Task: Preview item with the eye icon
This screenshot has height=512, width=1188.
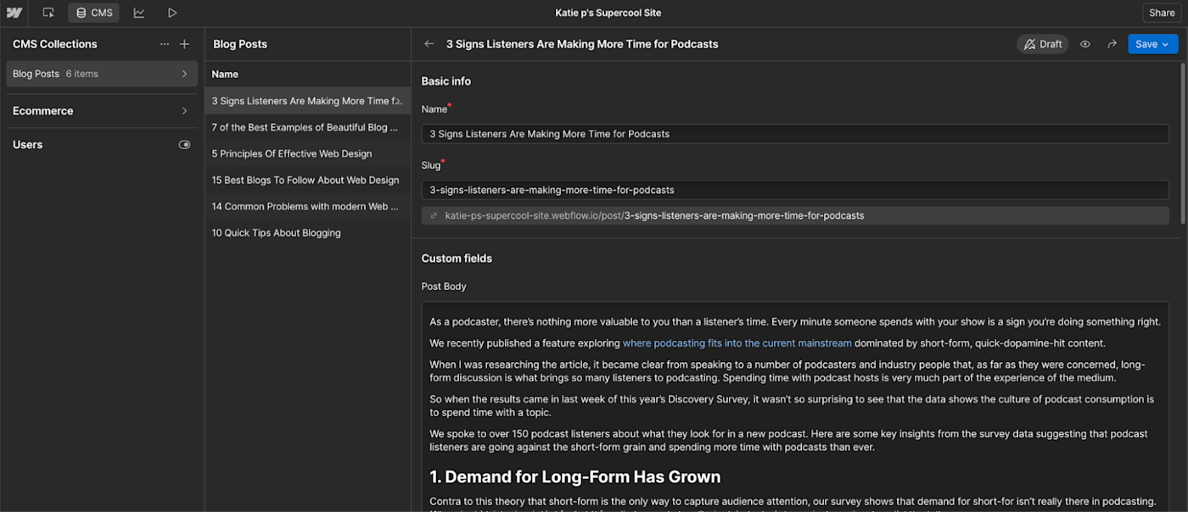Action: pyautogui.click(x=1085, y=44)
